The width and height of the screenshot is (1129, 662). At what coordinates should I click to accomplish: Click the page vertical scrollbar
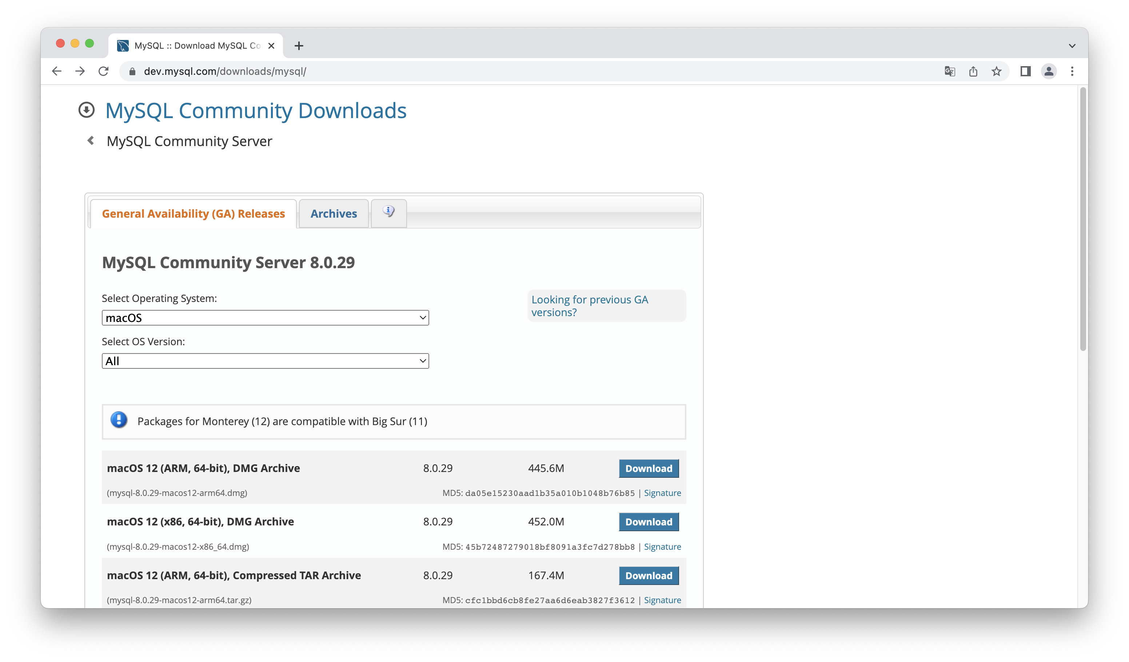(1083, 219)
